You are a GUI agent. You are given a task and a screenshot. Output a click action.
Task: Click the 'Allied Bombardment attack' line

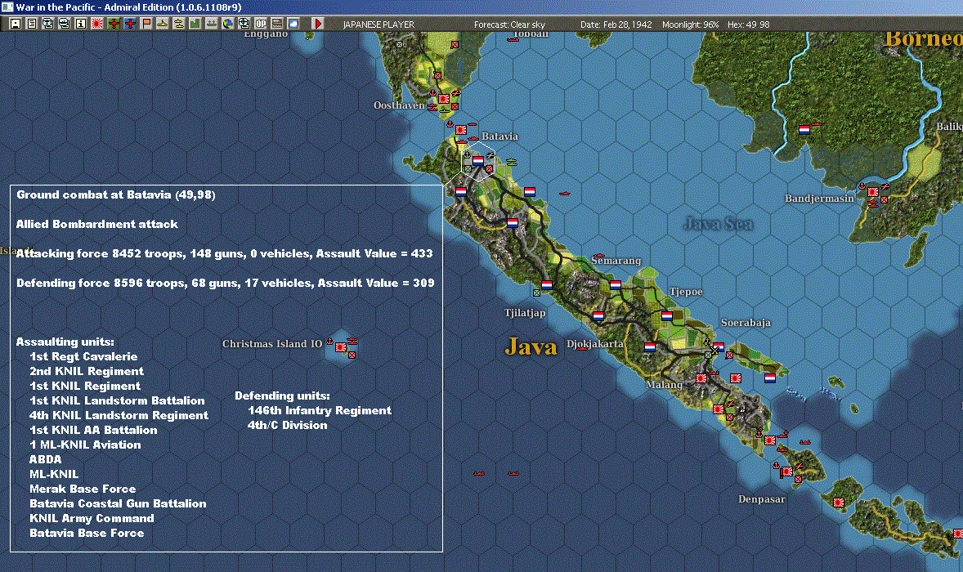coord(97,224)
